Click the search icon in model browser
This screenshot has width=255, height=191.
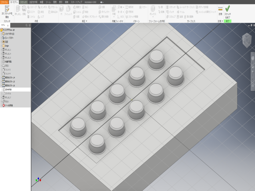[26, 25]
